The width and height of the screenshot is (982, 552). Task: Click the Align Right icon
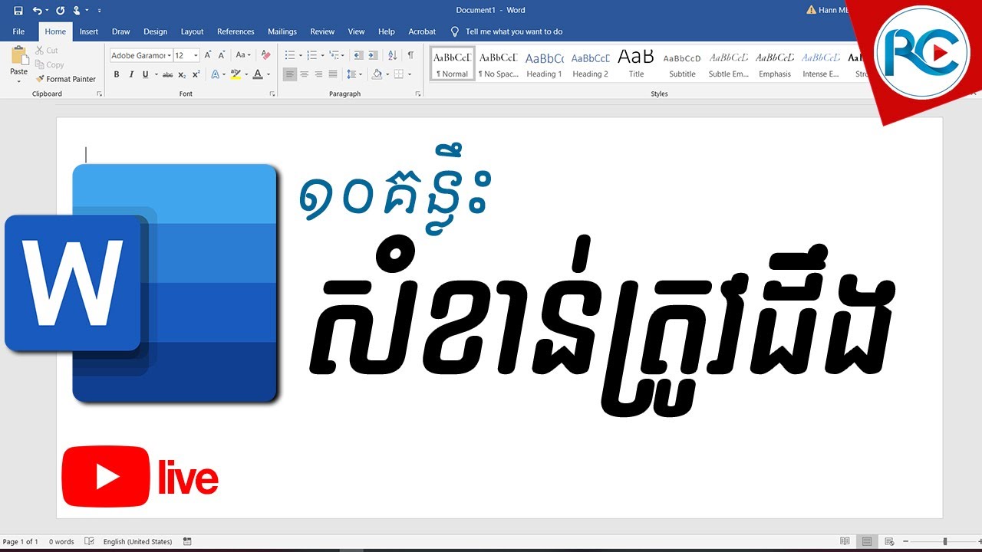point(318,74)
